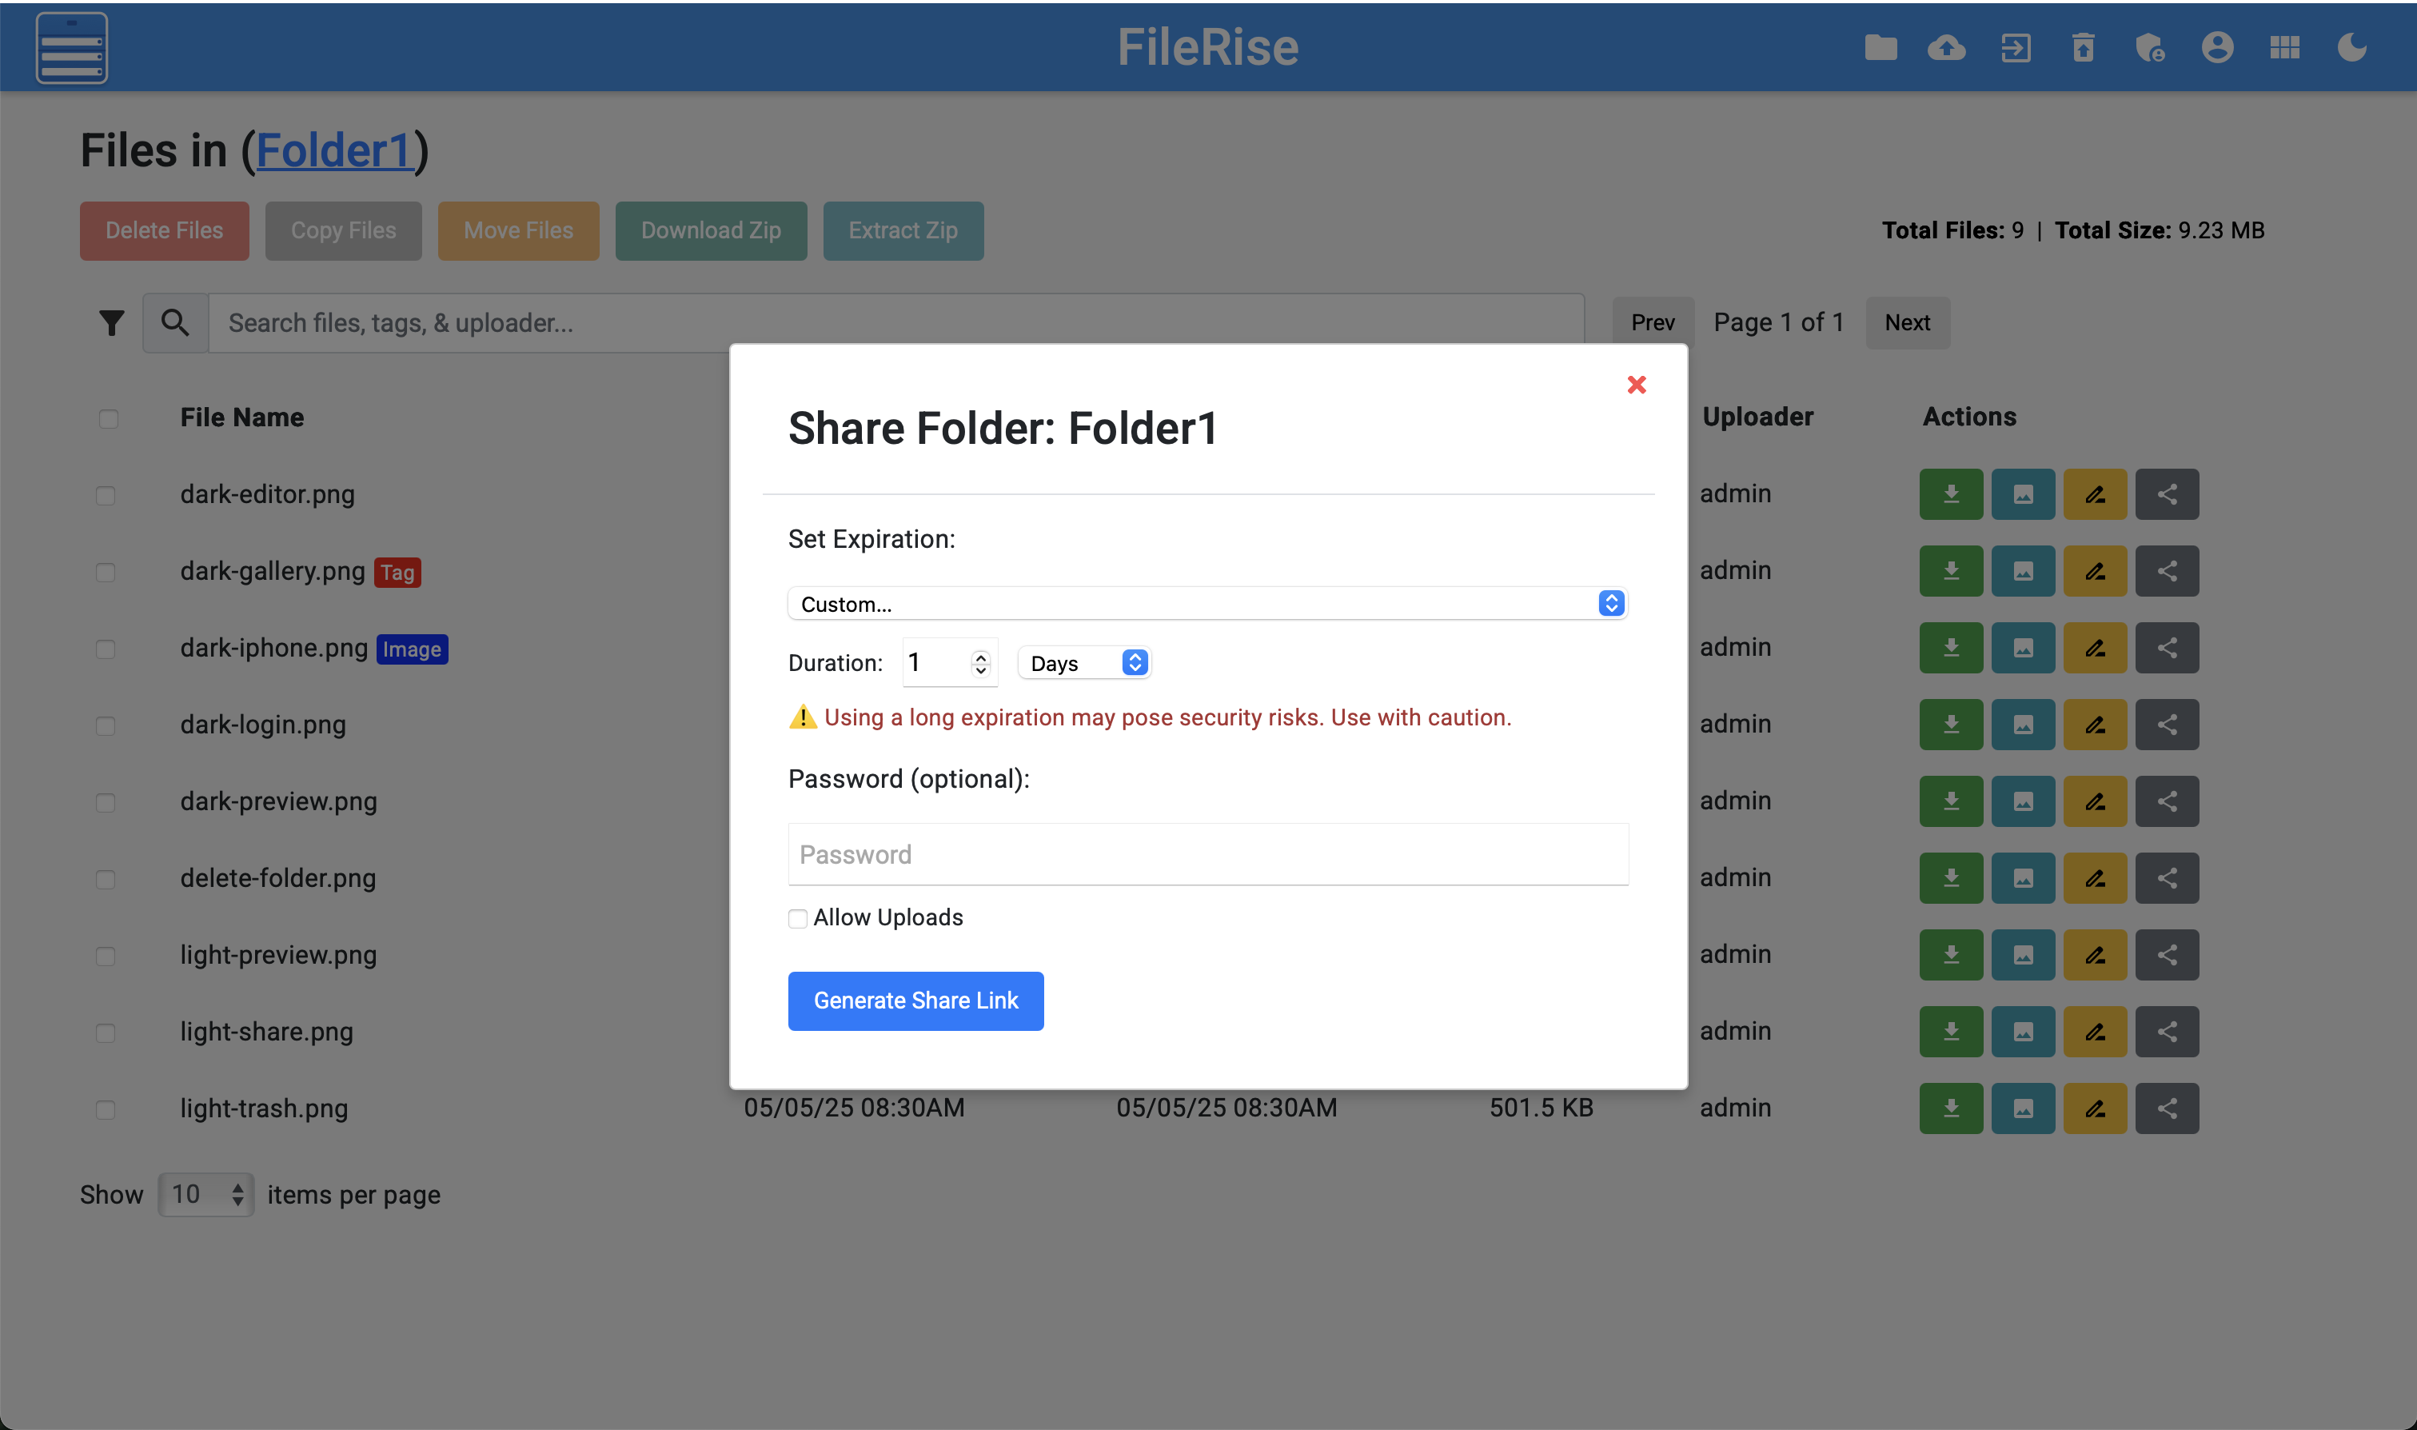Image resolution: width=2417 pixels, height=1430 pixels.
Task: Open the user profile icon in header
Action: pyautogui.click(x=2216, y=47)
